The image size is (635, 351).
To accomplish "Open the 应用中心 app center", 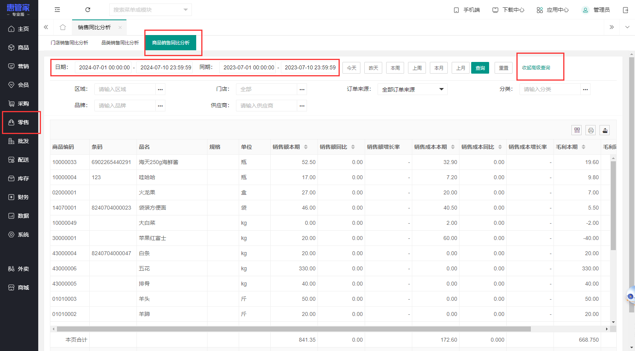I will point(553,10).
